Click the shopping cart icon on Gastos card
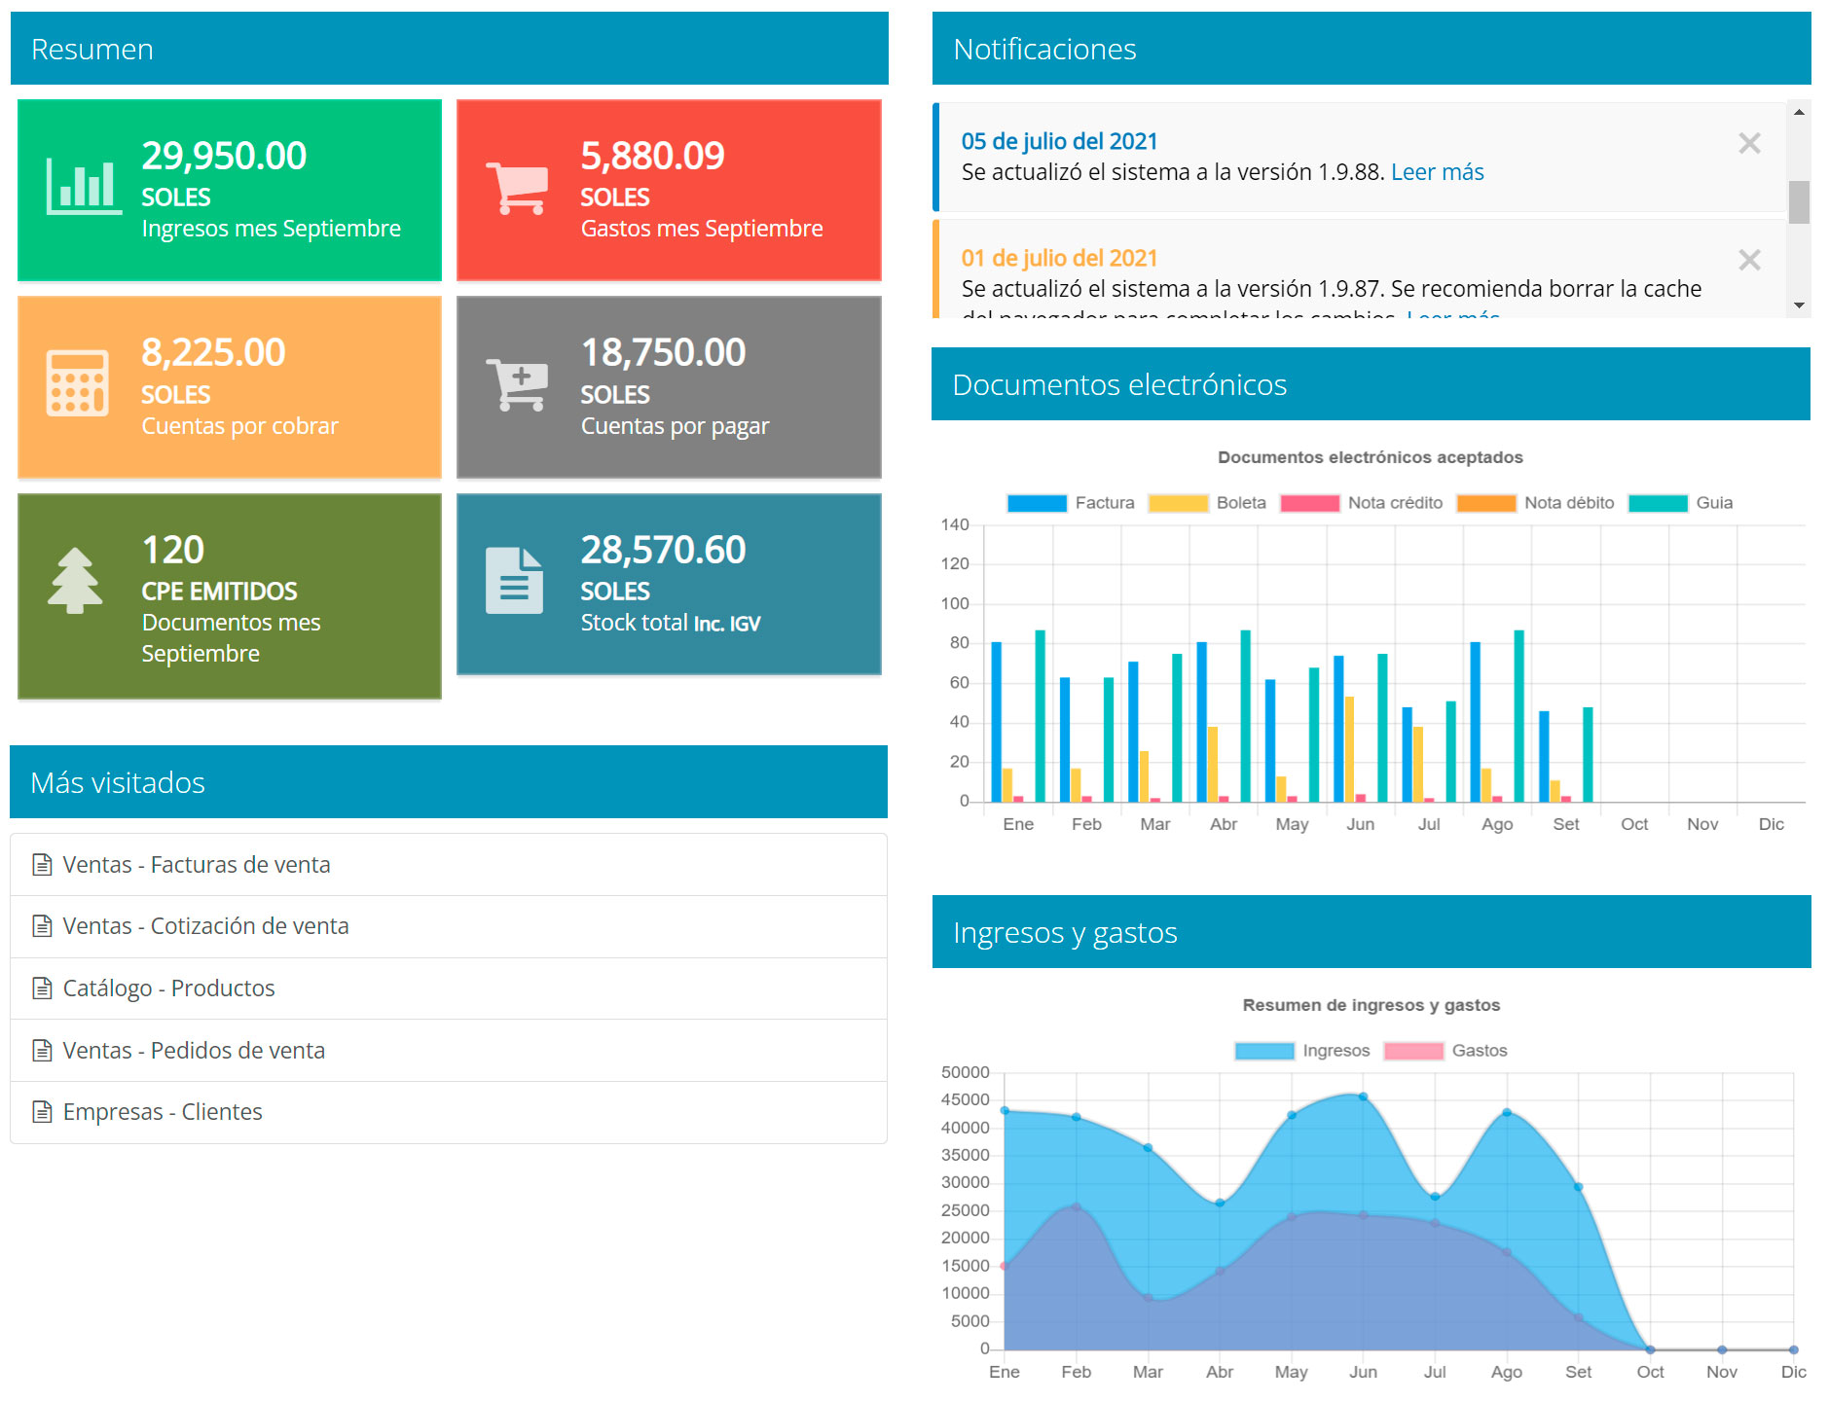The image size is (1829, 1402). pos(517,188)
